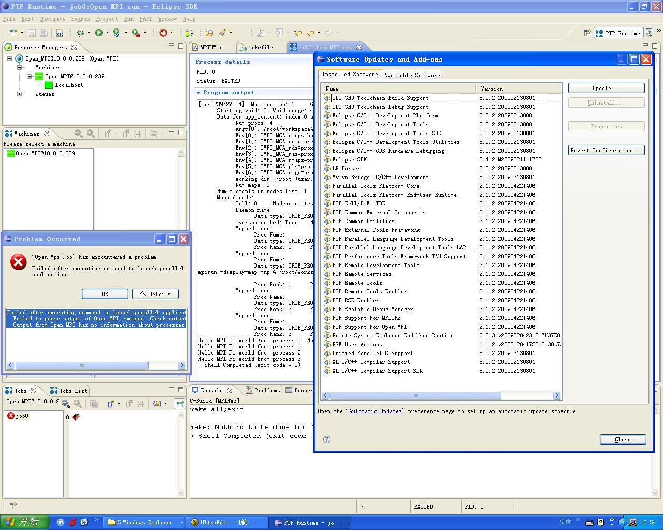Click the Last Edit Location arrow icon
Screen dimensions: 663x530
297,33
